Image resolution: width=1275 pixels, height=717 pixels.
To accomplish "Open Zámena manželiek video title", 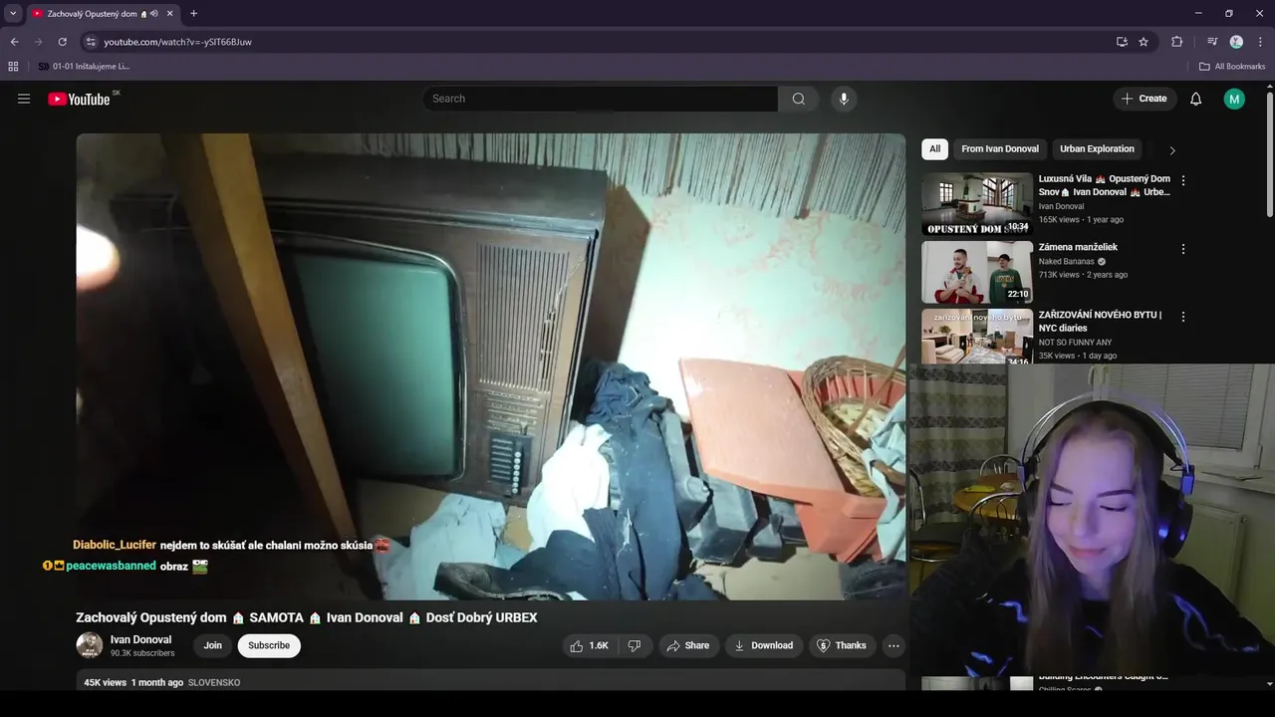I will tap(1078, 247).
